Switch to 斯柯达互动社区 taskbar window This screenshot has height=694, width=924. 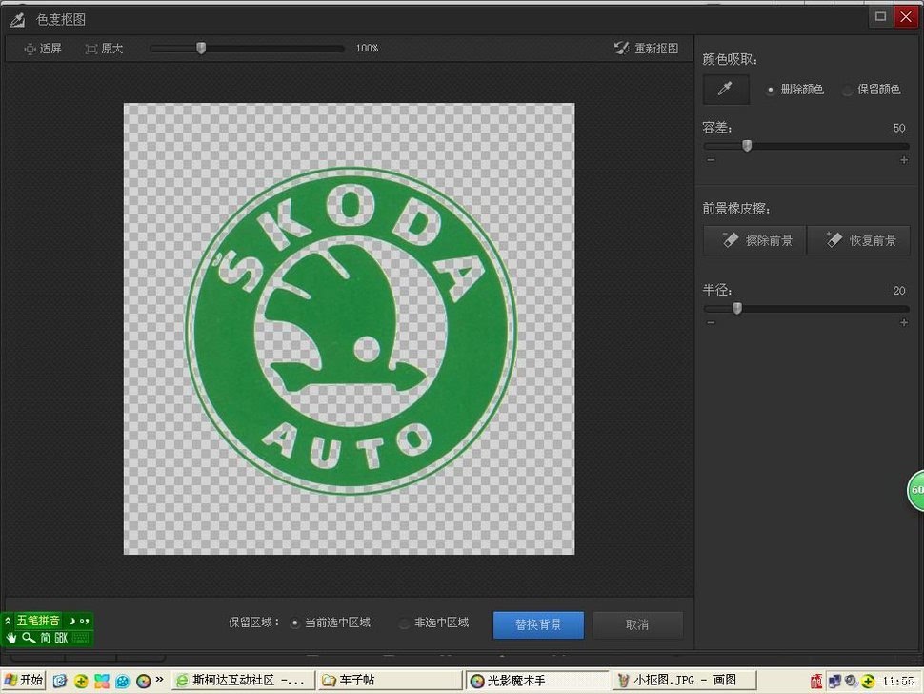click(x=242, y=680)
